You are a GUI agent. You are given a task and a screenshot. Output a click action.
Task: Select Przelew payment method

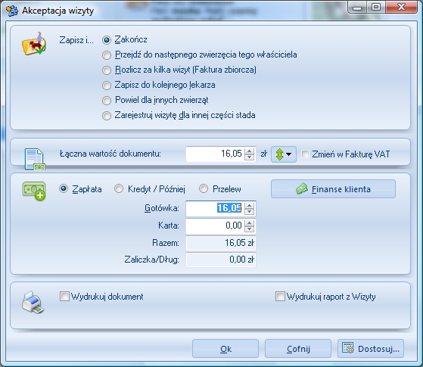[x=204, y=188]
